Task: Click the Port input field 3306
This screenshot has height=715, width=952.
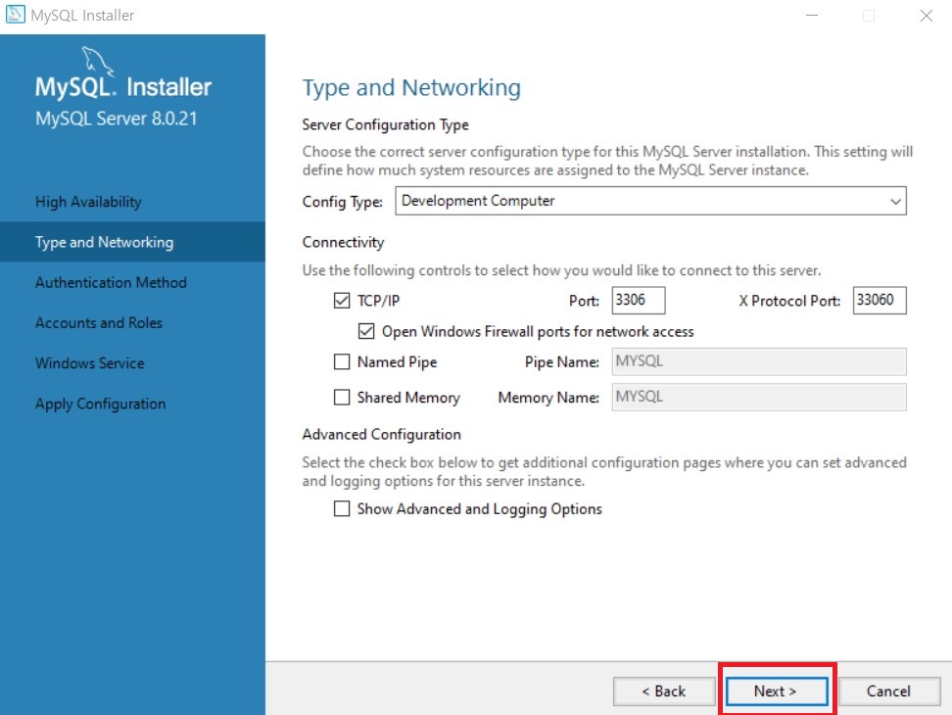Action: 639,301
